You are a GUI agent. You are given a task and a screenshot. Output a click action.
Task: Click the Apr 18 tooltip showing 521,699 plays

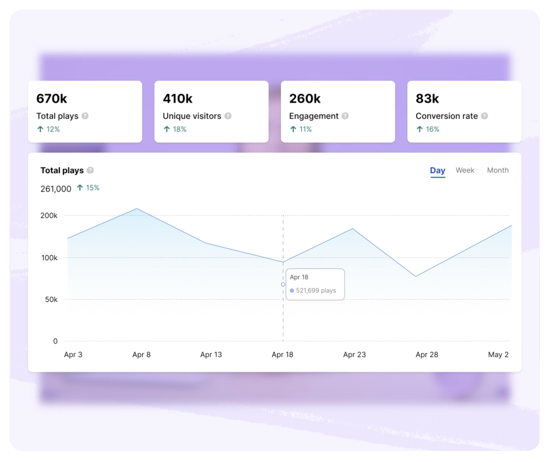pyautogui.click(x=315, y=285)
